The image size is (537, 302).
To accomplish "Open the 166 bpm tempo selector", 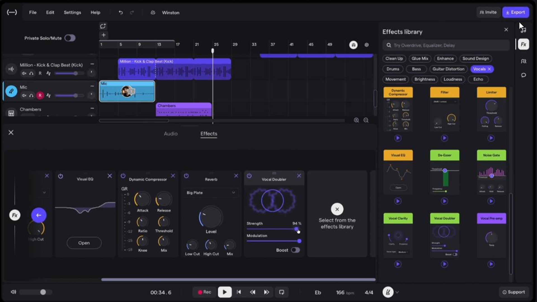I will coord(345,292).
